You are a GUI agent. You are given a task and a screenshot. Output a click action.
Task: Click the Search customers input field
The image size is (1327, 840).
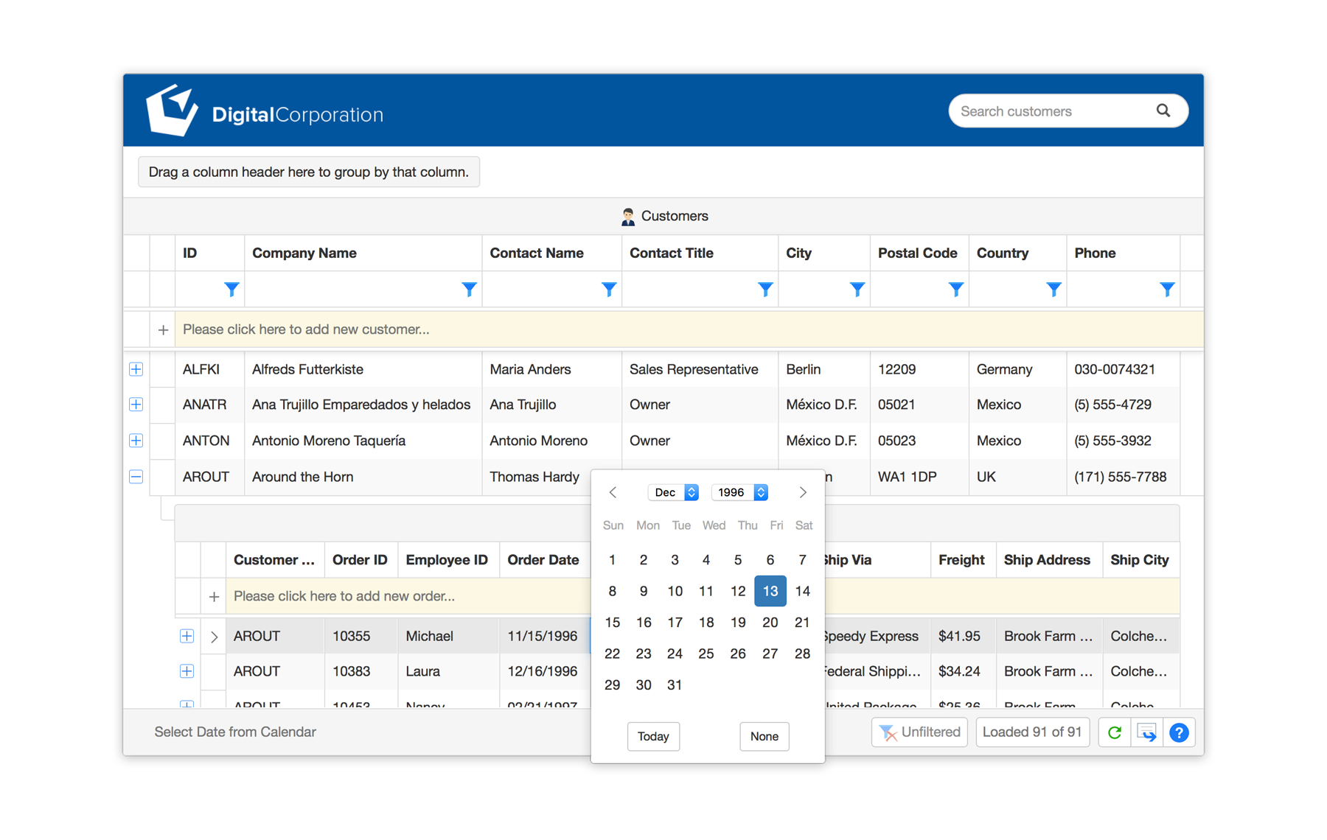point(1051,111)
